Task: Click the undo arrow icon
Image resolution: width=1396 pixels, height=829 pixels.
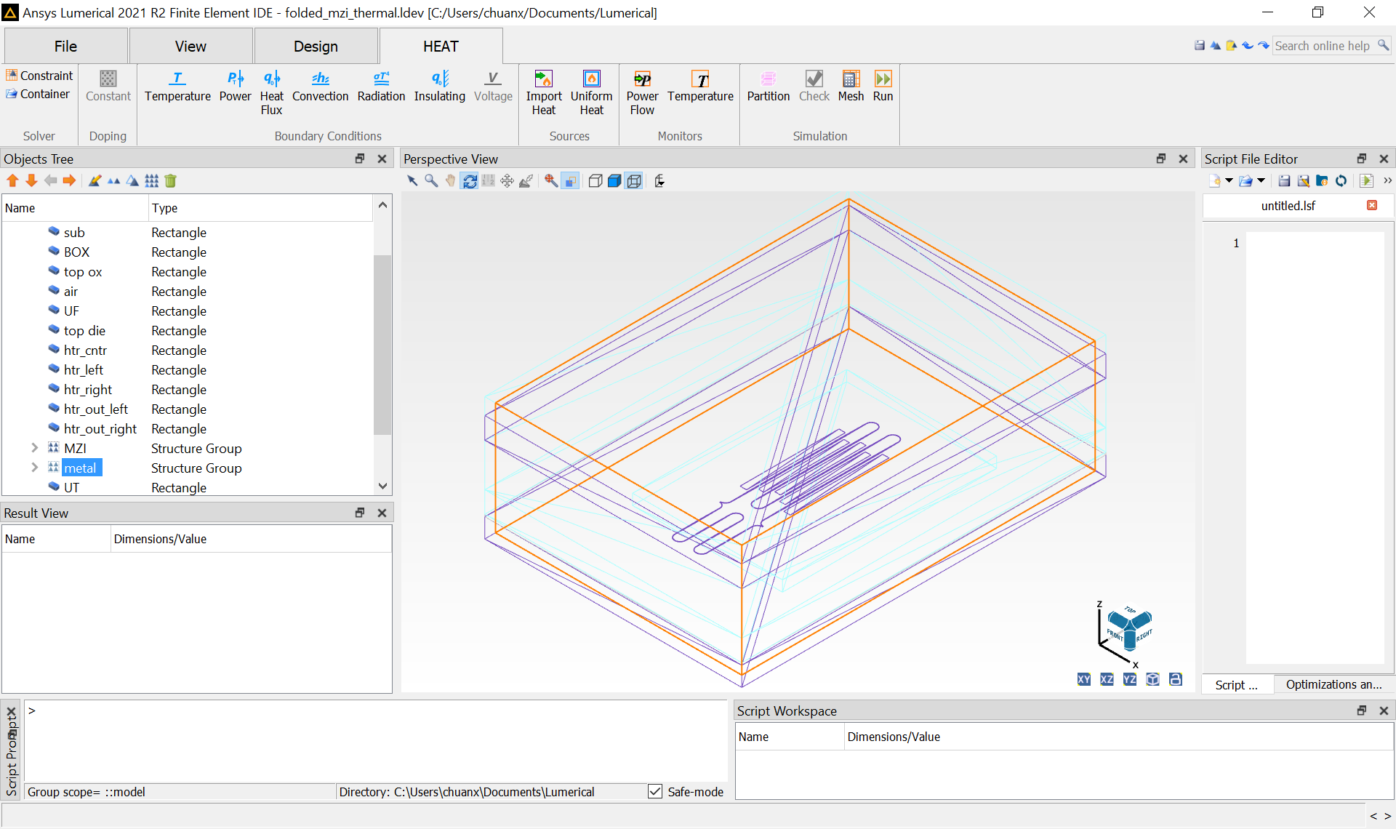Action: pyautogui.click(x=1248, y=46)
